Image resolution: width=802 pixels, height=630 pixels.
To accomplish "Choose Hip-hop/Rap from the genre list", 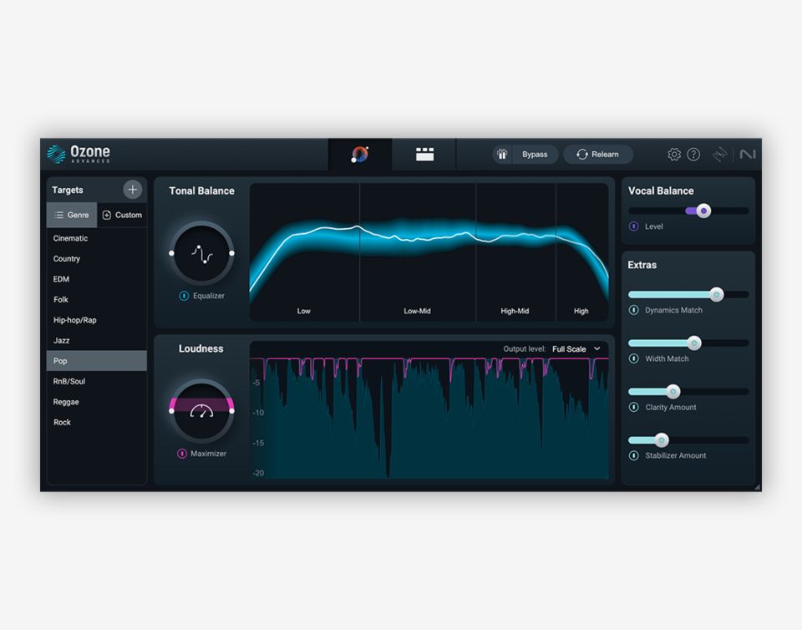I will [75, 320].
